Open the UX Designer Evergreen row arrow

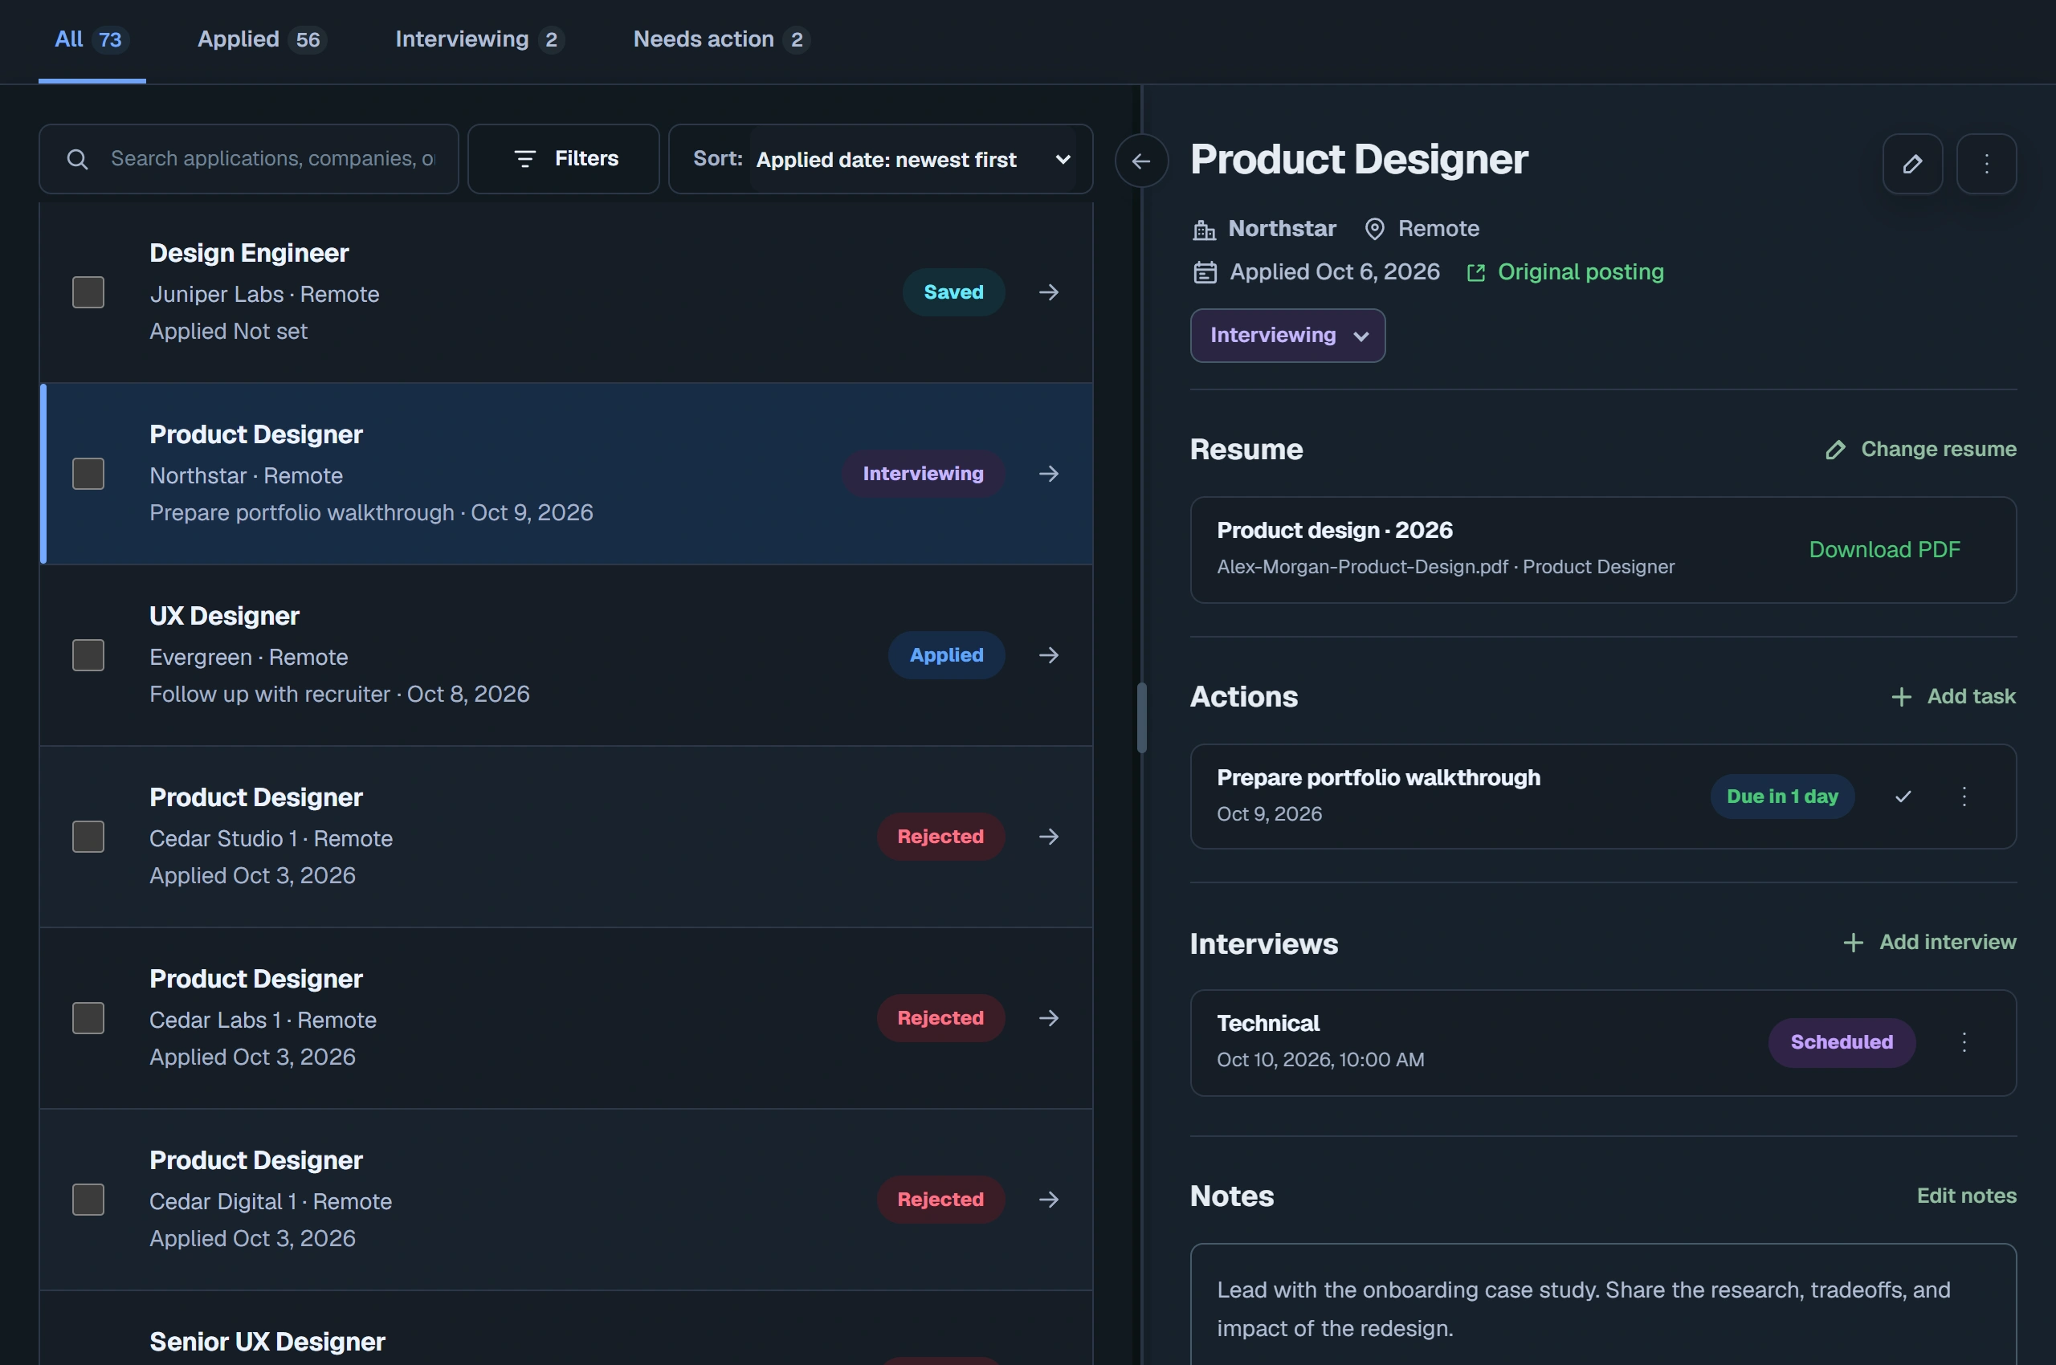(x=1048, y=654)
